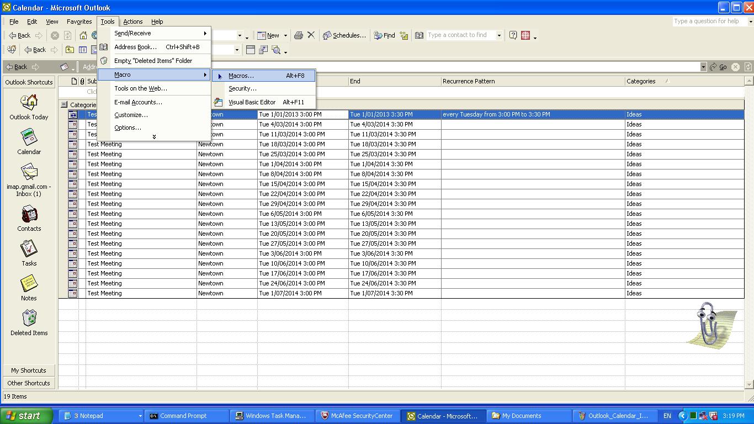Click the Print toolbar icon

pyautogui.click(x=299, y=35)
